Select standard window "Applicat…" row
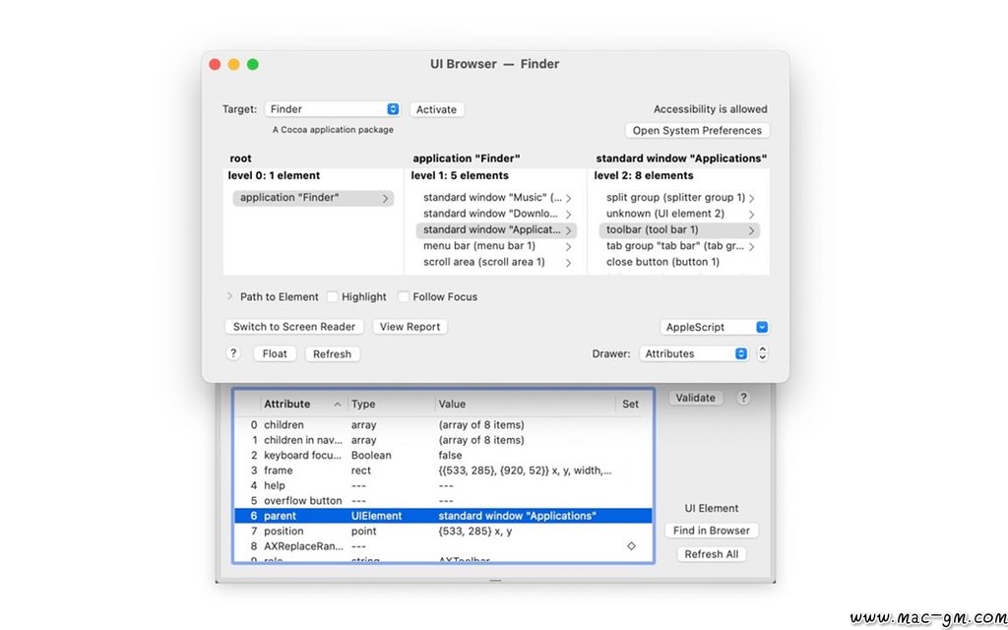Image resolution: width=1008 pixels, height=630 pixels. (496, 230)
